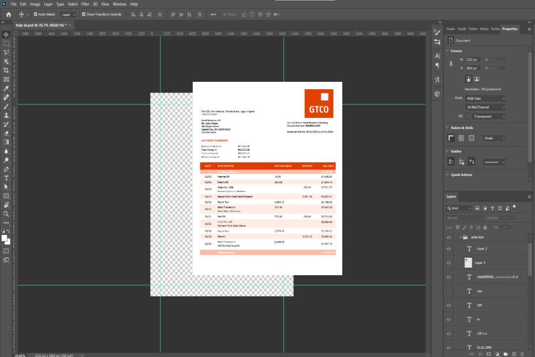This screenshot has height=357, width=535.
Task: Select the Brush tool
Action: (6, 106)
